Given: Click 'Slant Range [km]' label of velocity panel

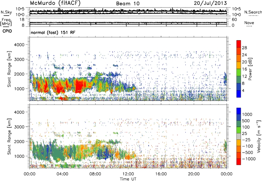Looking at the screenshot, I should pyautogui.click(x=9, y=136).
